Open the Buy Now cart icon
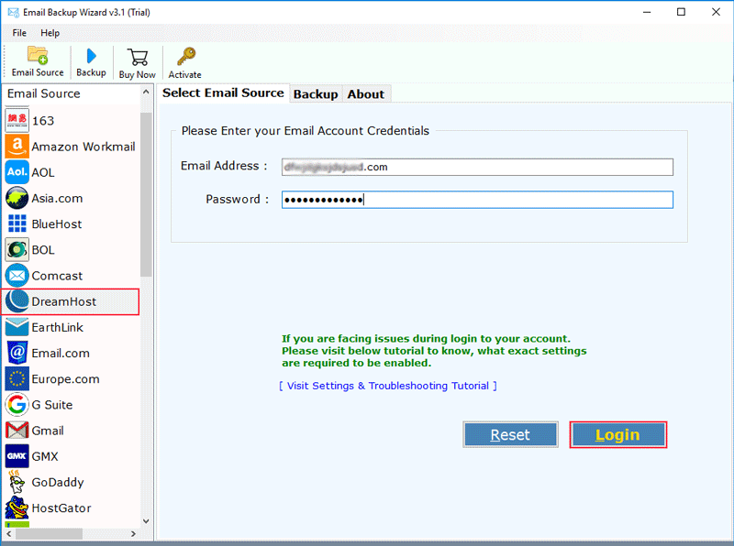Image resolution: width=734 pixels, height=546 pixels. [x=138, y=58]
